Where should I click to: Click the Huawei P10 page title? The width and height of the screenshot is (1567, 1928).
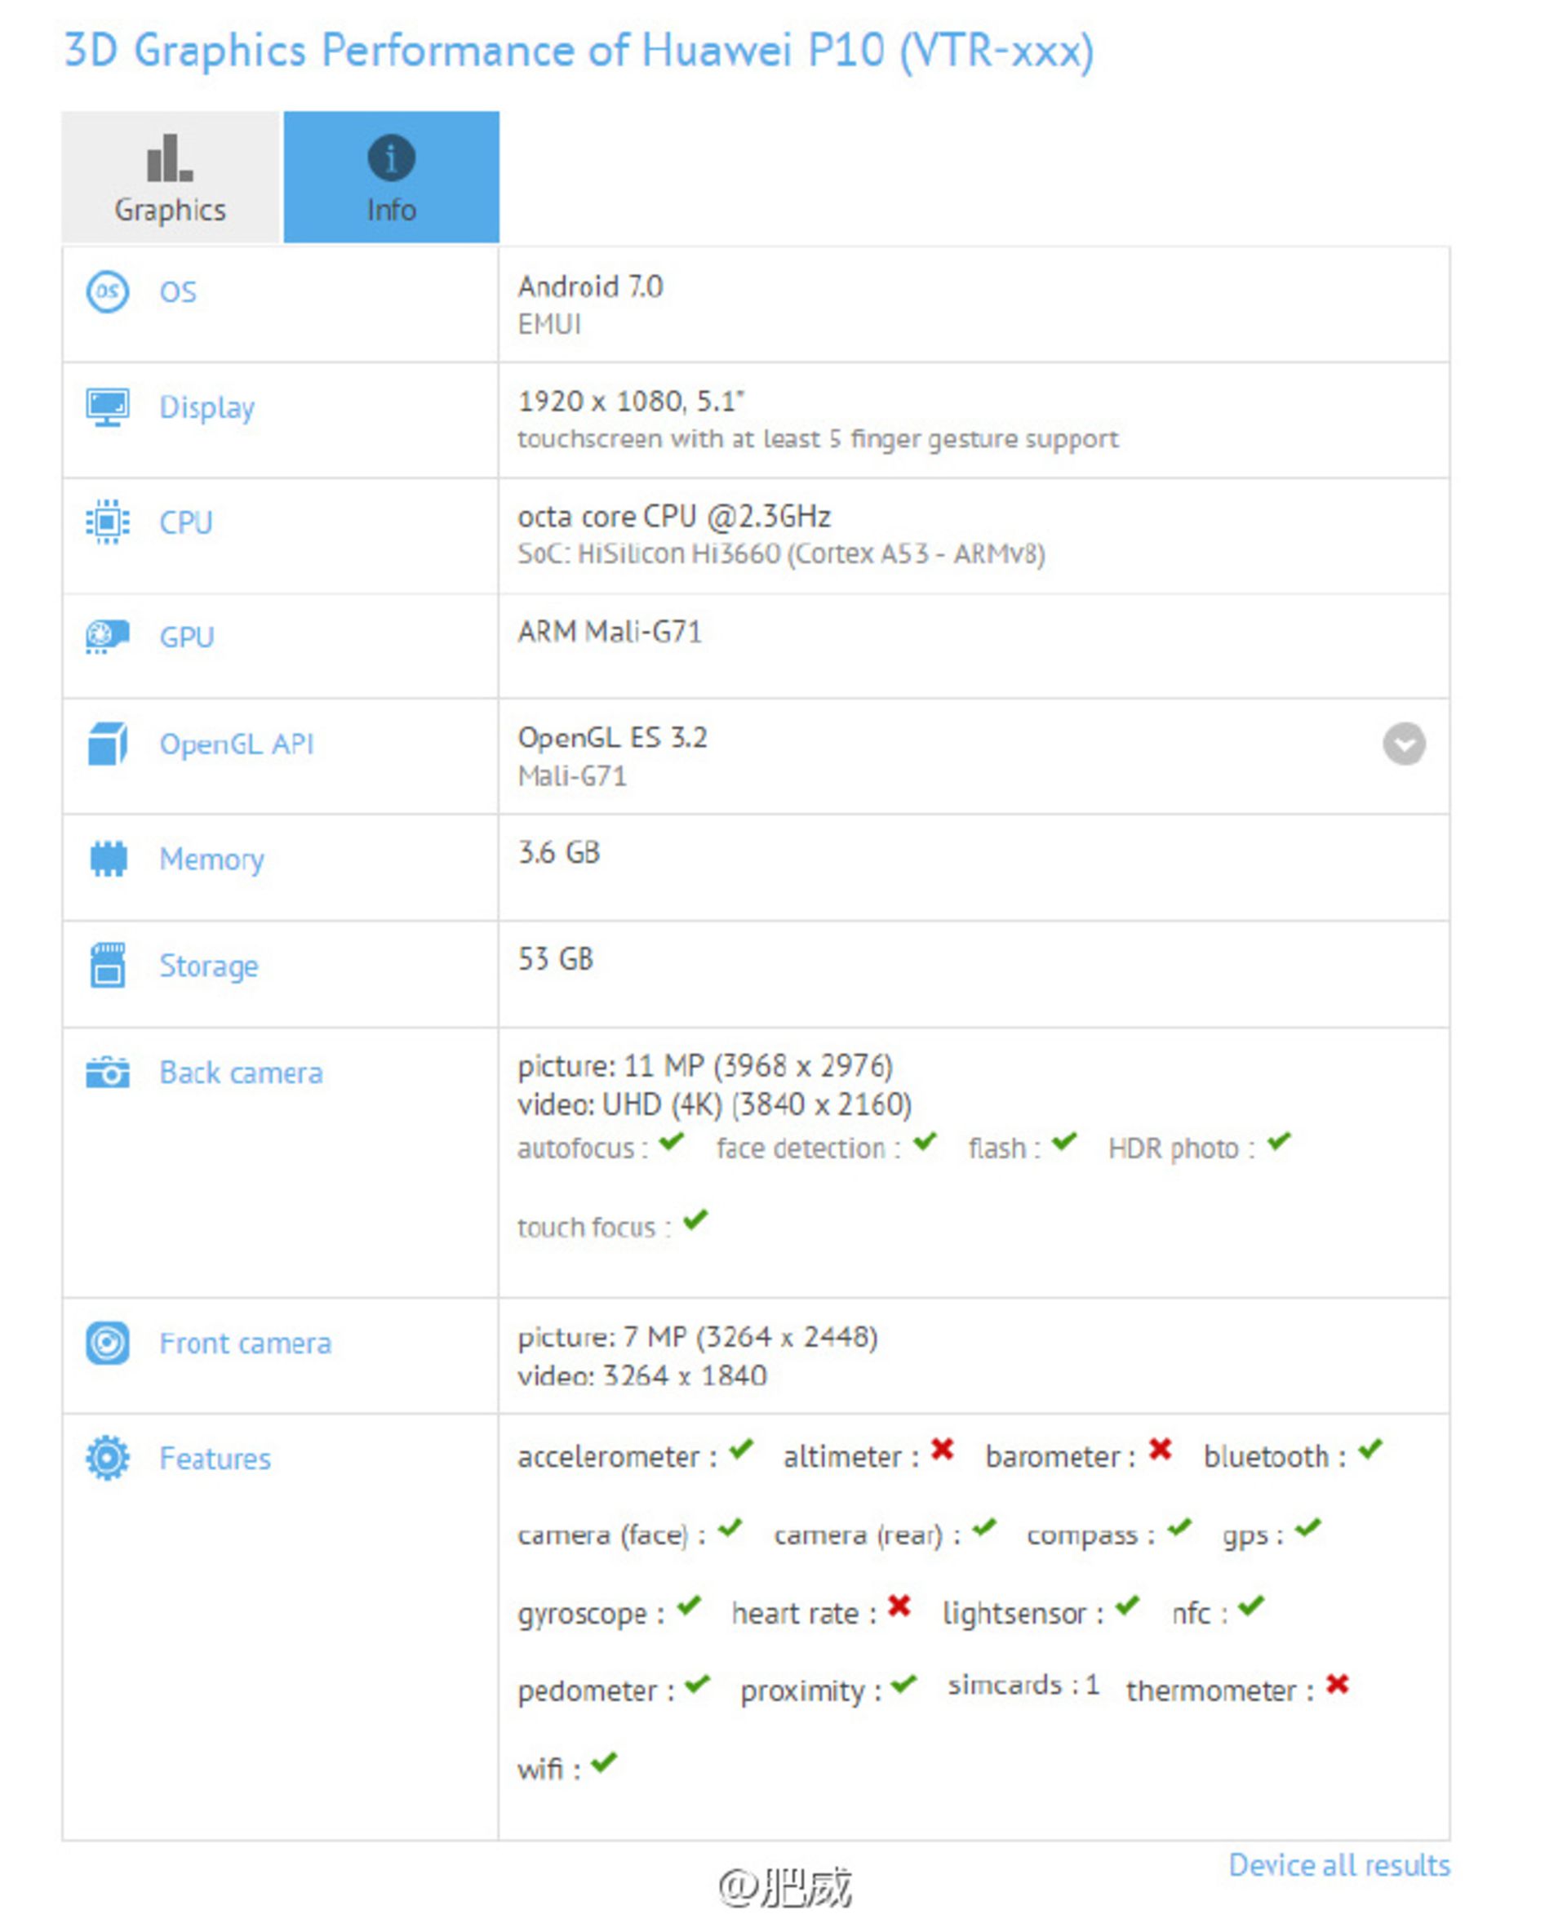tap(579, 51)
